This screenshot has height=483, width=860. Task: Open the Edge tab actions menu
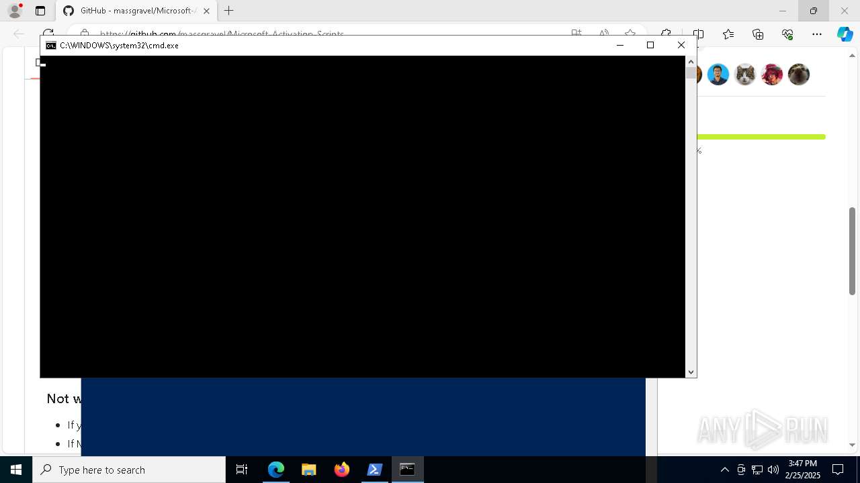[x=40, y=11]
